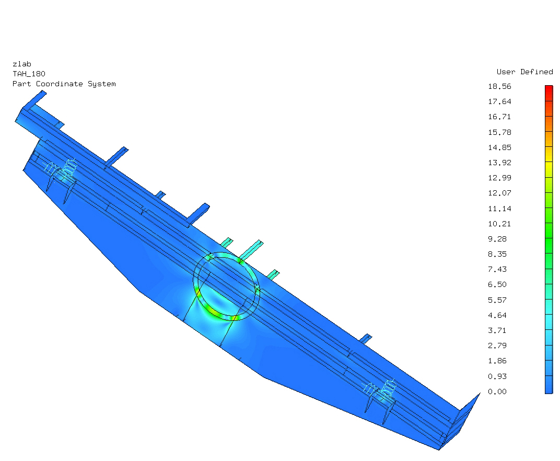This screenshot has width=560, height=461.
Task: Click the legend value 11.14
Action: (x=499, y=209)
